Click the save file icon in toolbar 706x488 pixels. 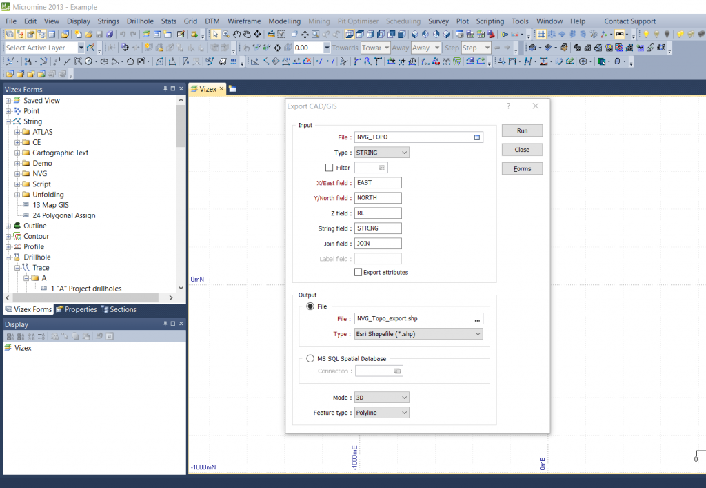(99, 34)
